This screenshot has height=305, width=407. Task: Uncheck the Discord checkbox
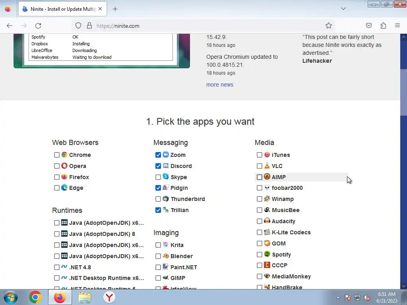158,166
